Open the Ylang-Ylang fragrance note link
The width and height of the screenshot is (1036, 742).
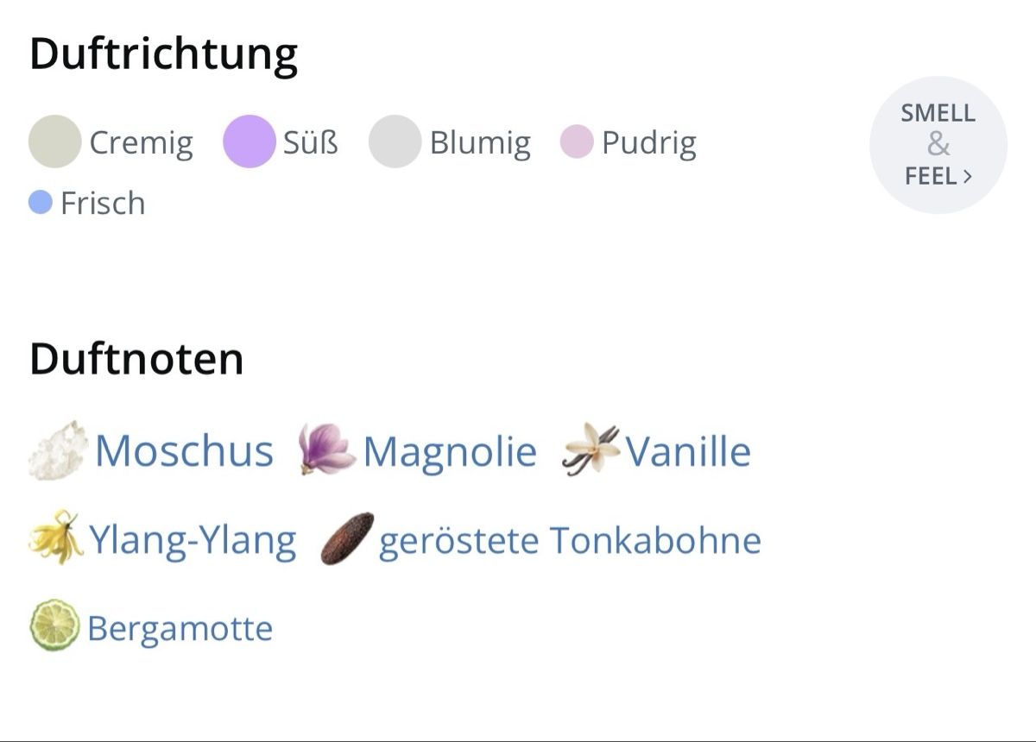pos(193,541)
